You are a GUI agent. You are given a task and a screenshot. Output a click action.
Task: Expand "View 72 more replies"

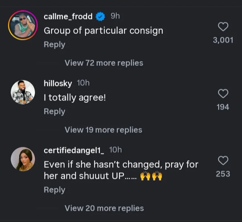104,63
